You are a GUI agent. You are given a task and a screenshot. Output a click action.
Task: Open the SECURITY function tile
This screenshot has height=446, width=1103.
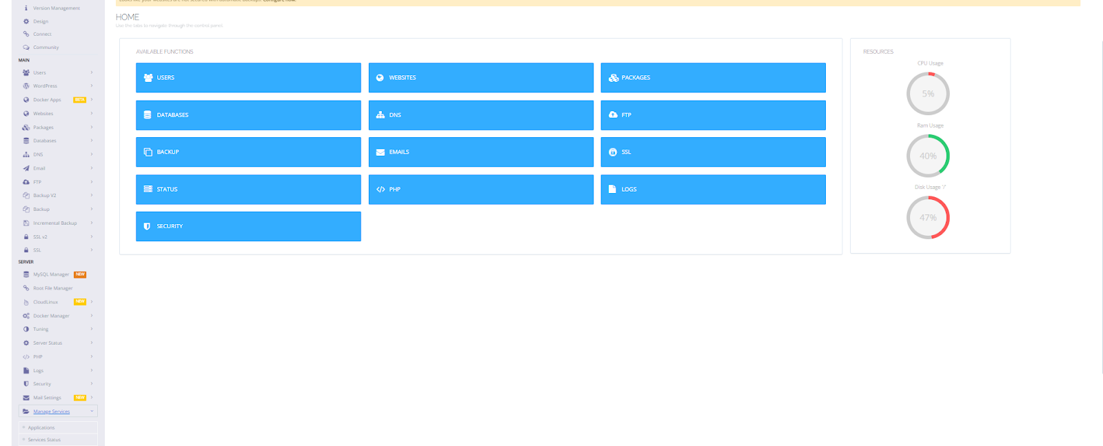click(248, 226)
